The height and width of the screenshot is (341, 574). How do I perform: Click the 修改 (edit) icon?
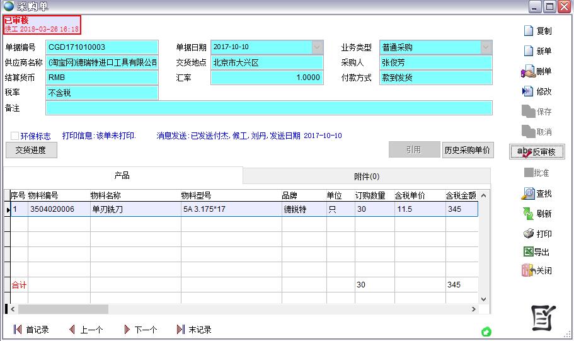point(529,91)
